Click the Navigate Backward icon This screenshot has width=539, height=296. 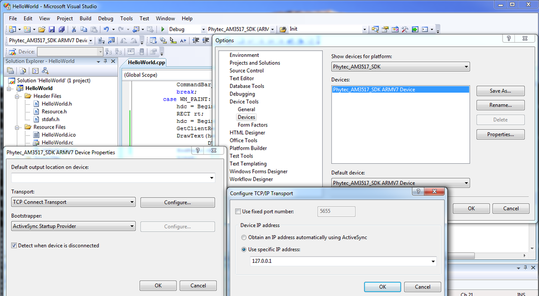136,29
